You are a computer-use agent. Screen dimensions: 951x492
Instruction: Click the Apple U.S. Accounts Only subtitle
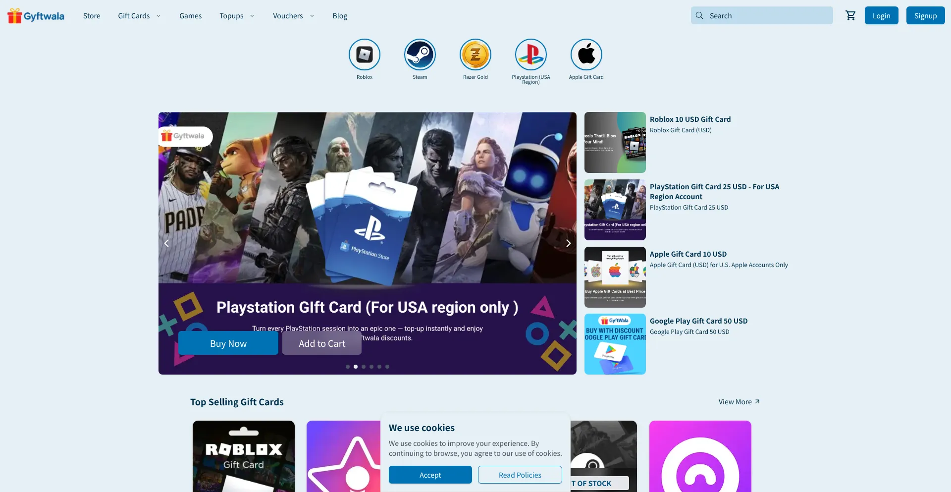click(719, 265)
